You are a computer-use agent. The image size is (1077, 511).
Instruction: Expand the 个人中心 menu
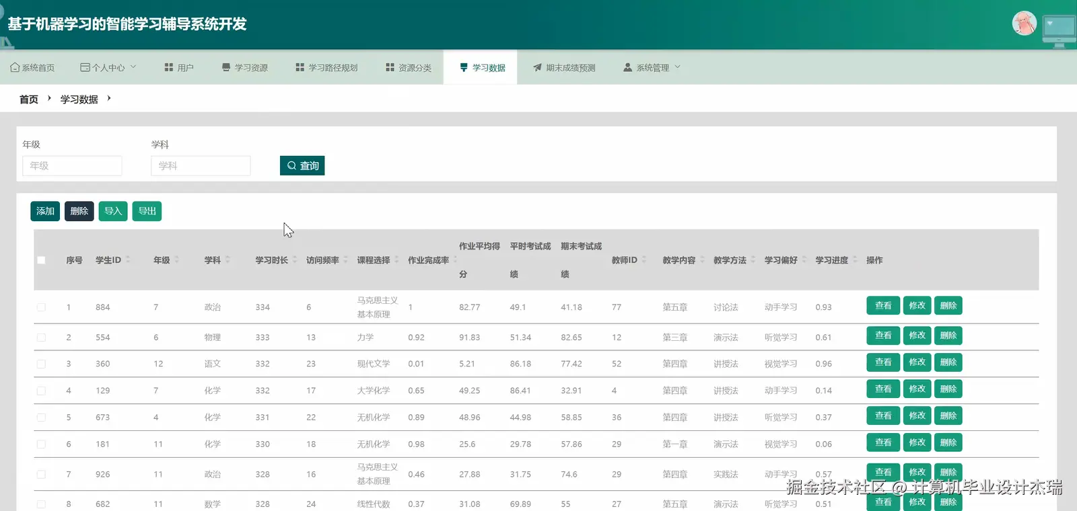108,67
